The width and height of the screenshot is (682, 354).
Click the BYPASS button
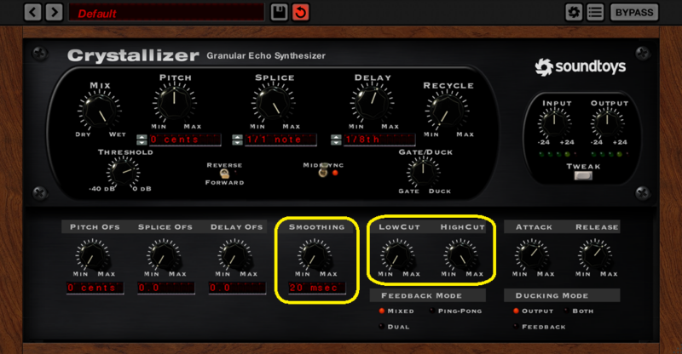coord(634,12)
